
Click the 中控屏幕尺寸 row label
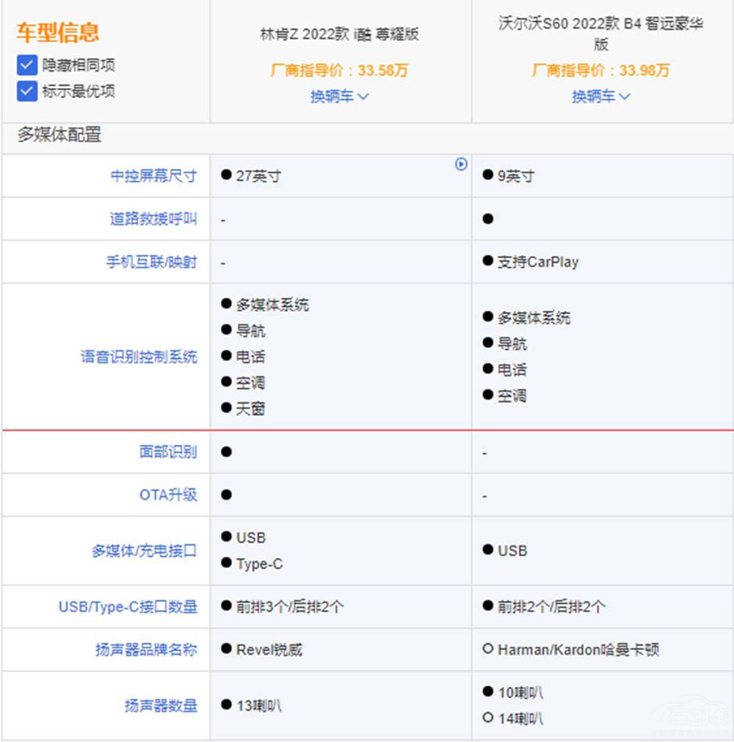click(153, 176)
